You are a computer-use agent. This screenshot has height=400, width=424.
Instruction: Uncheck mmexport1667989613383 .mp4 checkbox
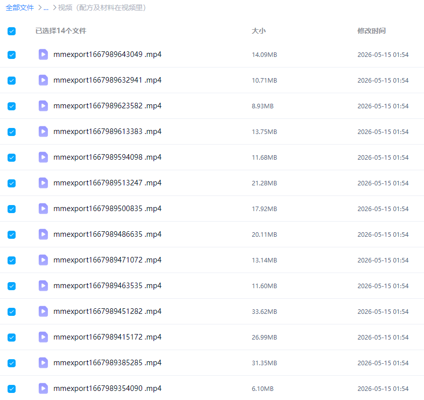coord(12,132)
